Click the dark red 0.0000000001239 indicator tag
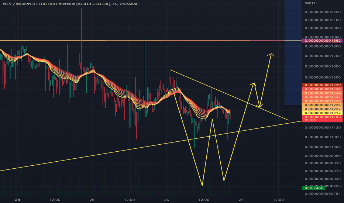Screen dimensions: 344x203 [322, 85]
